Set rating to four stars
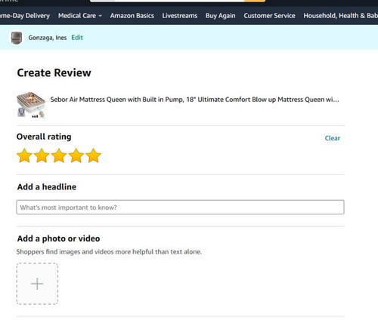This screenshot has height=320, width=378. click(76, 155)
